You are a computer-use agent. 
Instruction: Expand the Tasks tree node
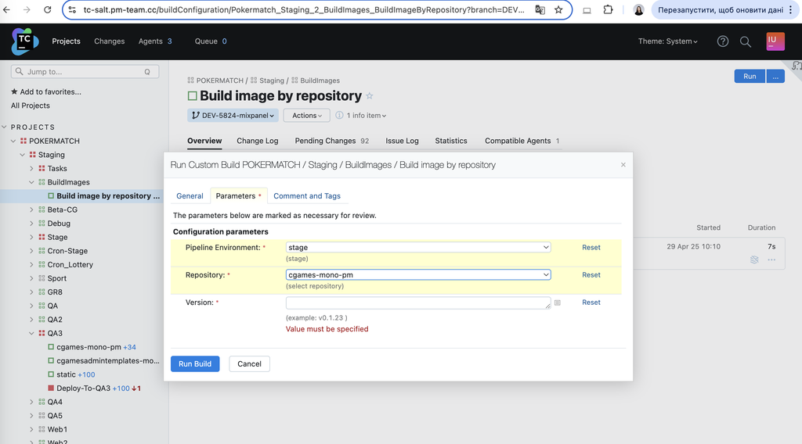31,168
